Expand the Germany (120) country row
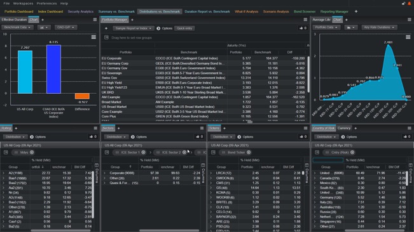This screenshot has width=414, height=232. pyautogui.click(x=315, y=197)
